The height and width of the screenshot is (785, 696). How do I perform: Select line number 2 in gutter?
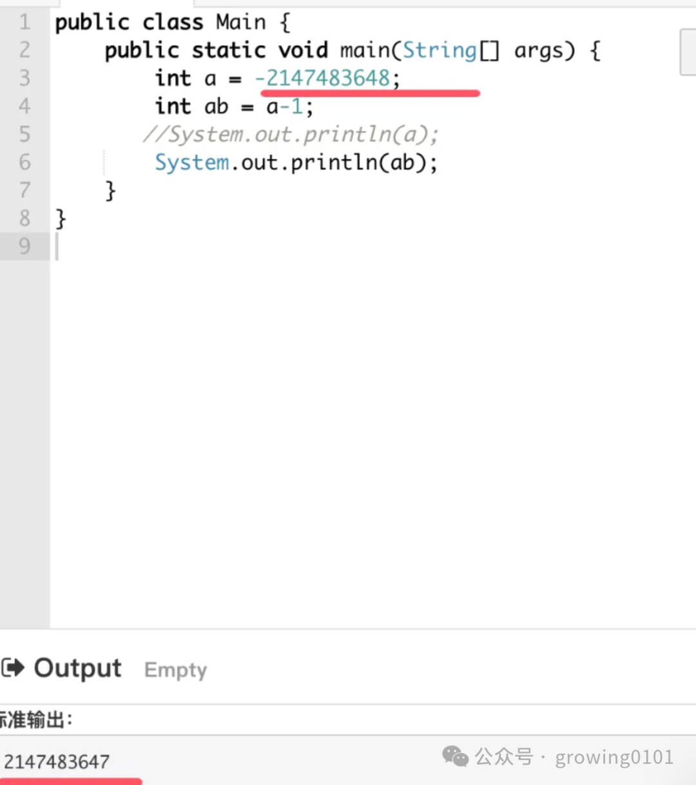point(24,50)
